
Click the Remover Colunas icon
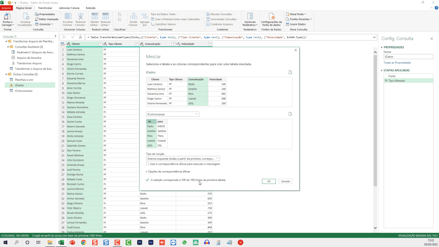point(80,17)
